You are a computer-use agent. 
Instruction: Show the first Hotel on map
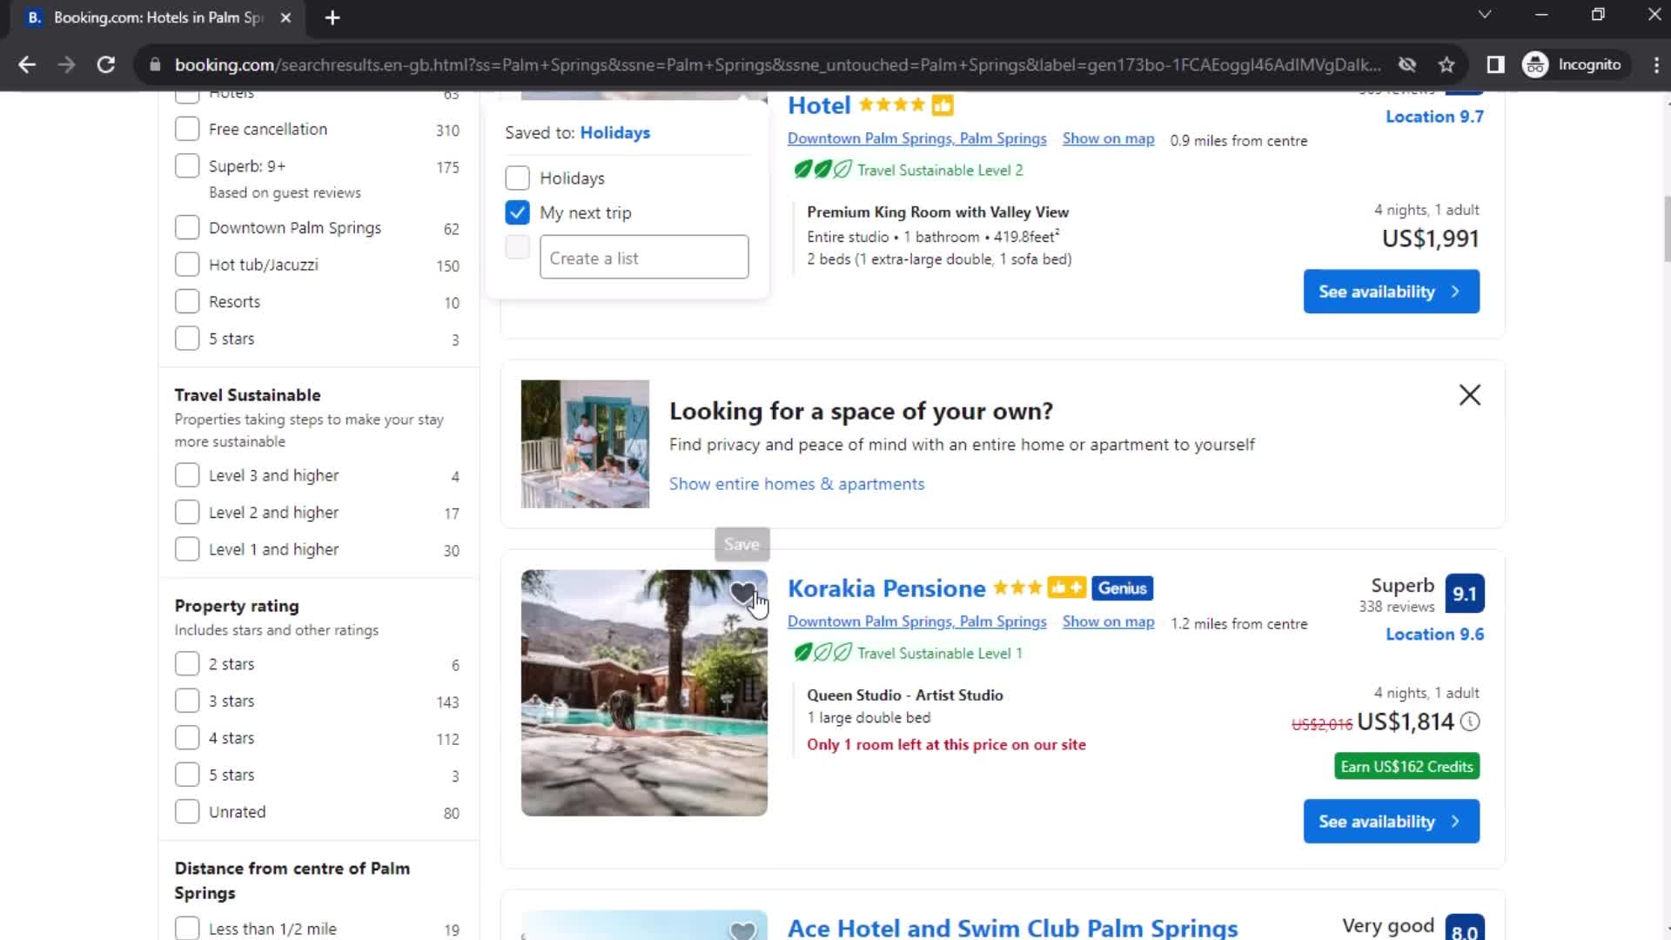pyautogui.click(x=1108, y=138)
